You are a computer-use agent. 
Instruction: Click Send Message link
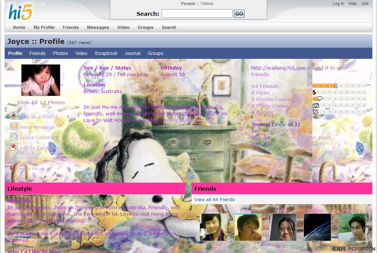click(37, 127)
